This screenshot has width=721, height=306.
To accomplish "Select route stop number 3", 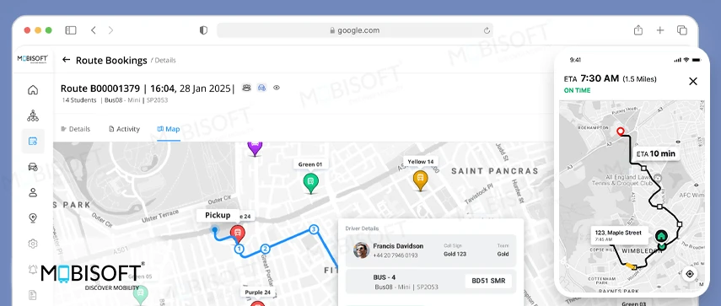I will point(314,228).
